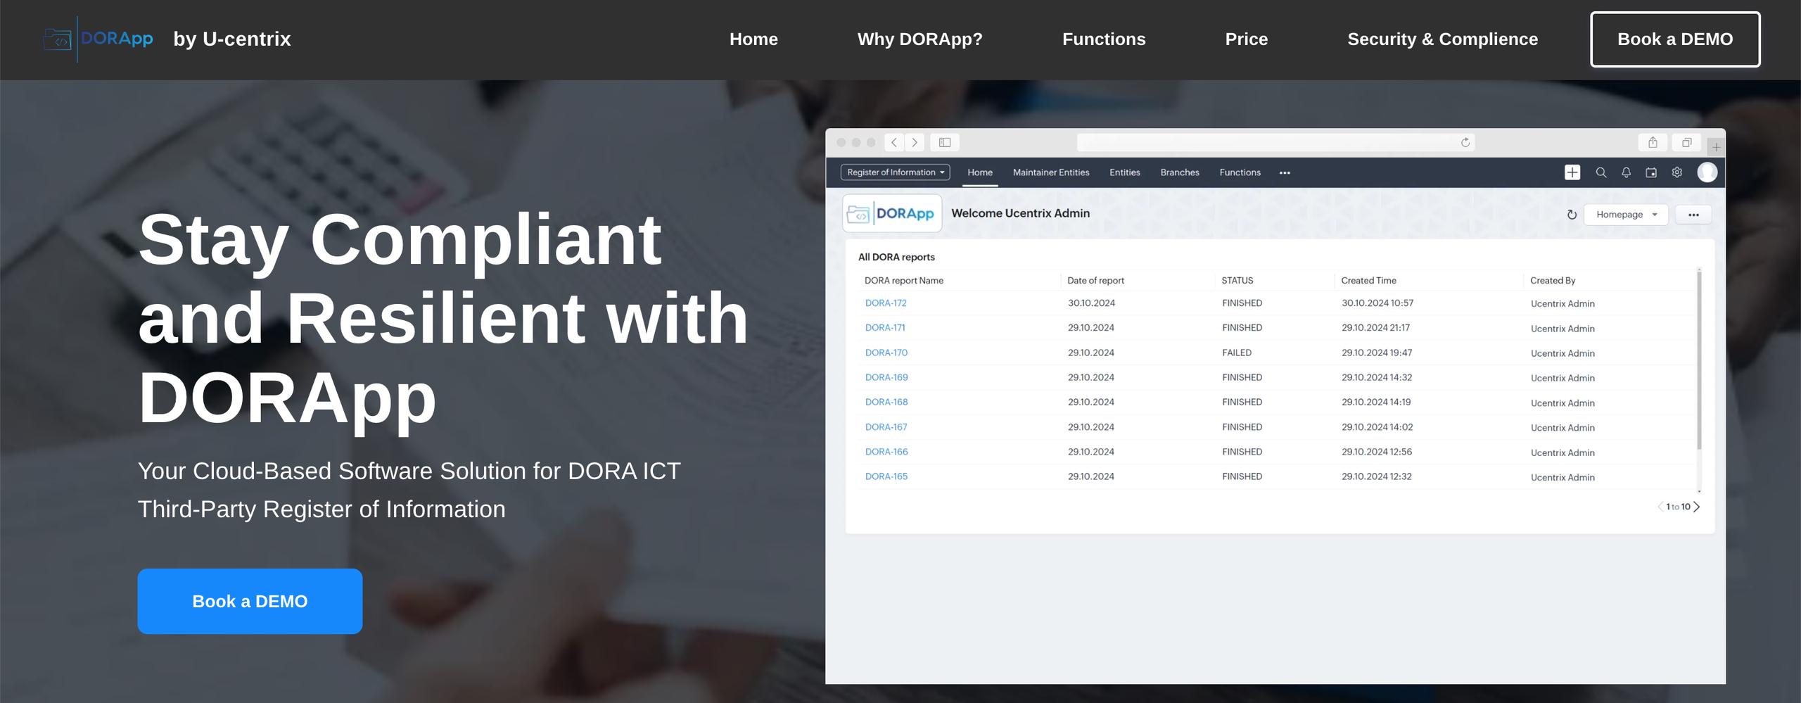The width and height of the screenshot is (1801, 703).
Task: Go to next page of reports
Action: click(1697, 507)
